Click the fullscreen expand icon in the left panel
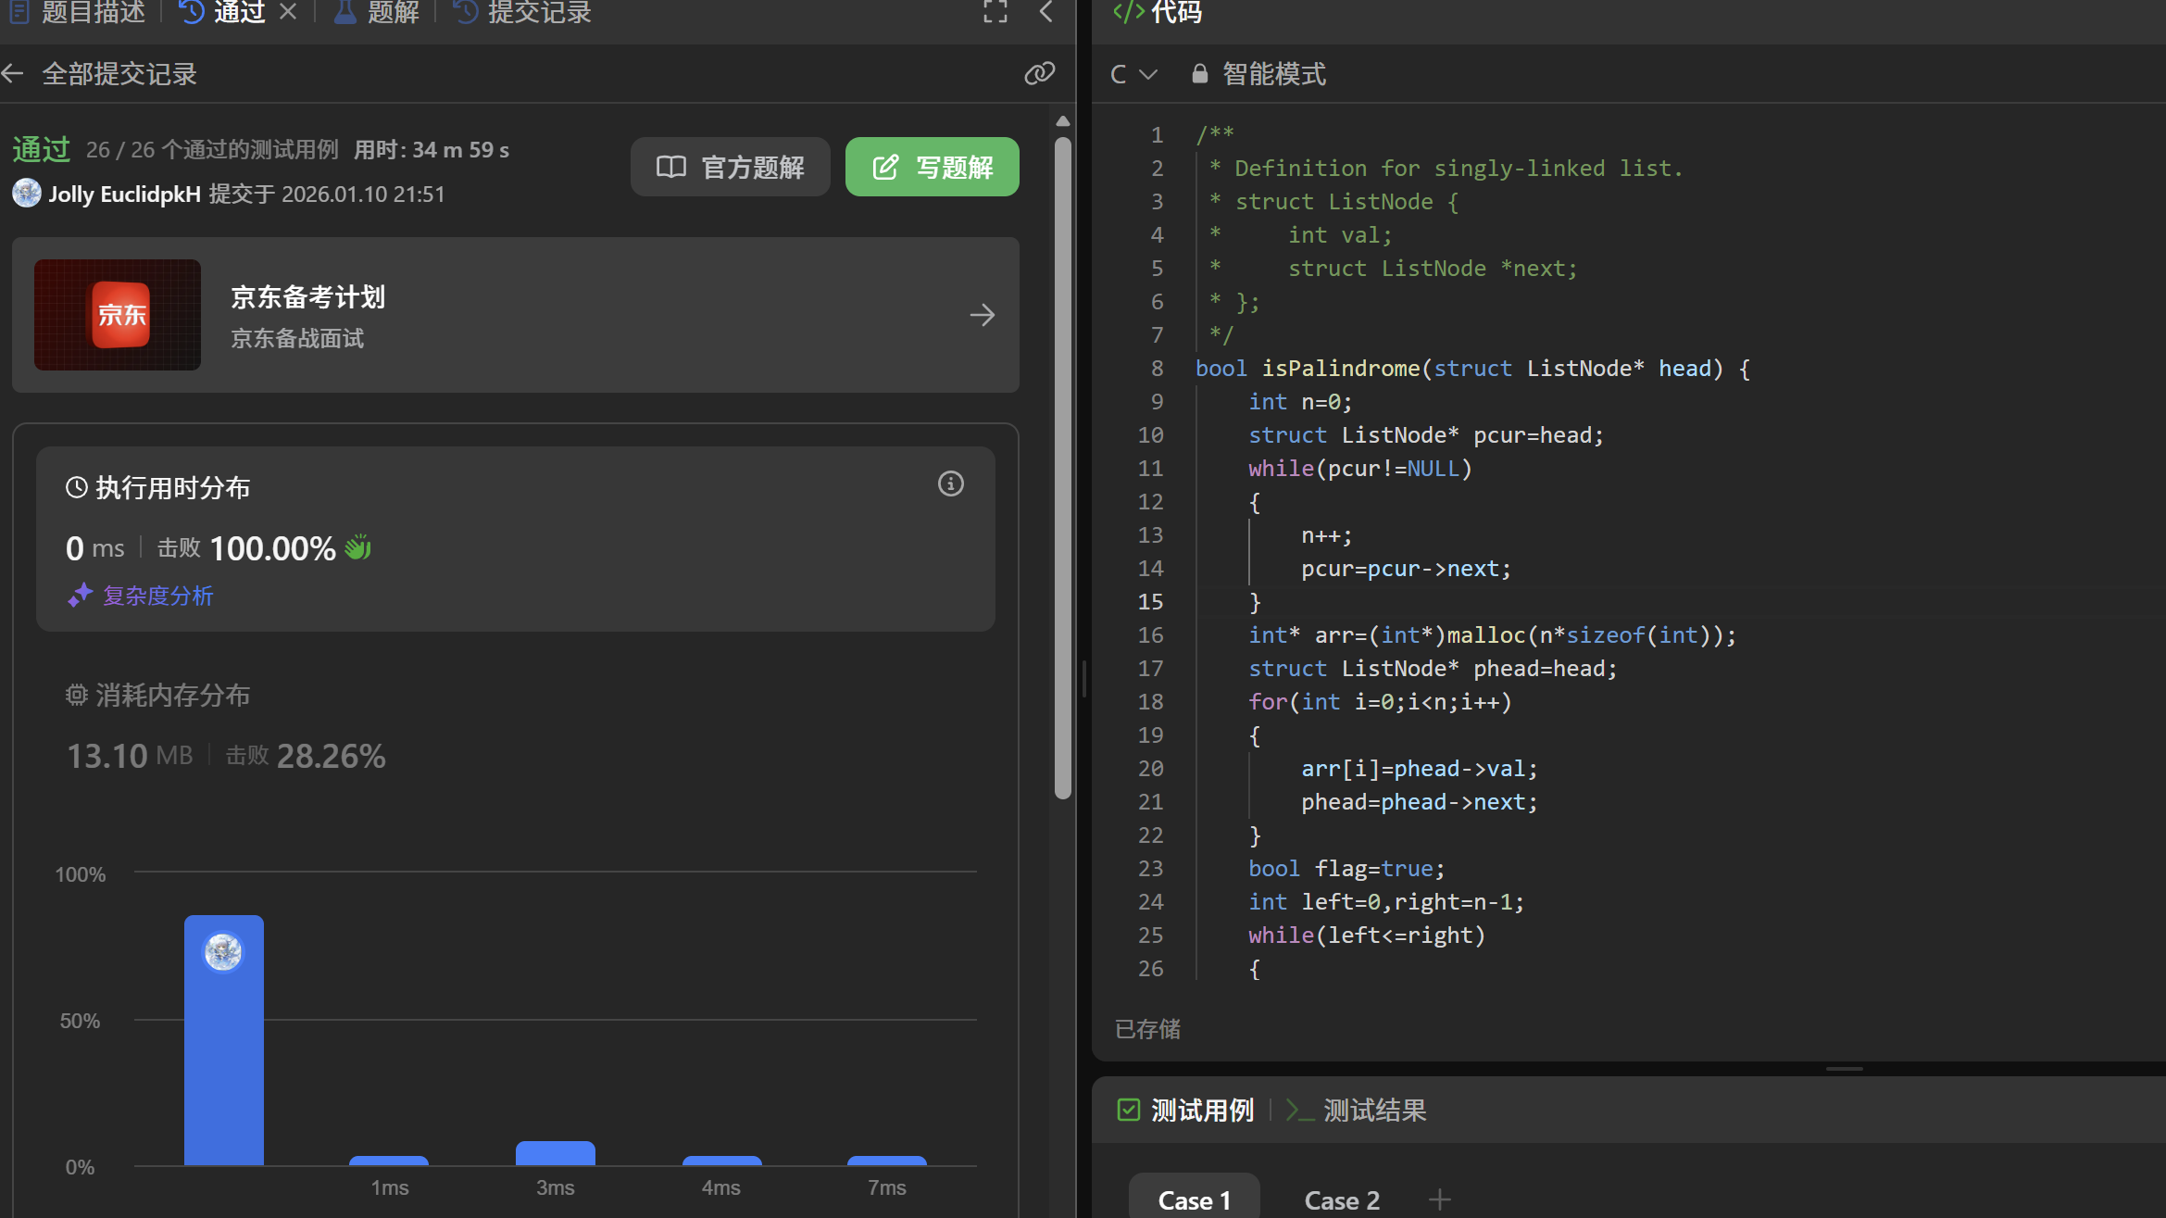Image resolution: width=2166 pixels, height=1218 pixels. click(995, 12)
